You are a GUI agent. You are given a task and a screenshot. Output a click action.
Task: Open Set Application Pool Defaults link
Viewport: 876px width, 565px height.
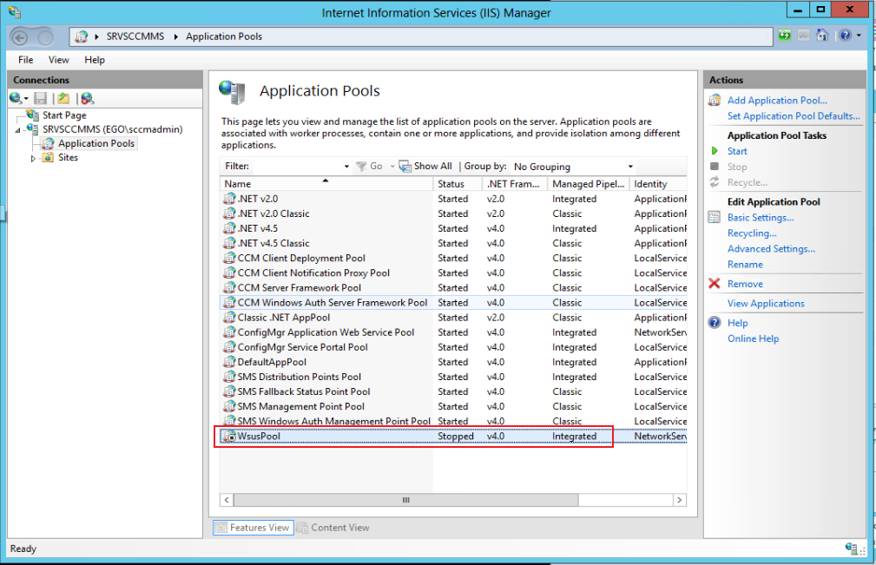[794, 116]
